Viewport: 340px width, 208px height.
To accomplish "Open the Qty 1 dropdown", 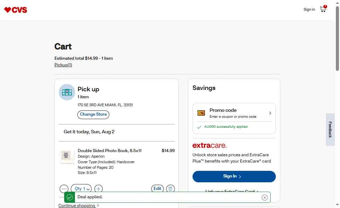I will click(81, 189).
